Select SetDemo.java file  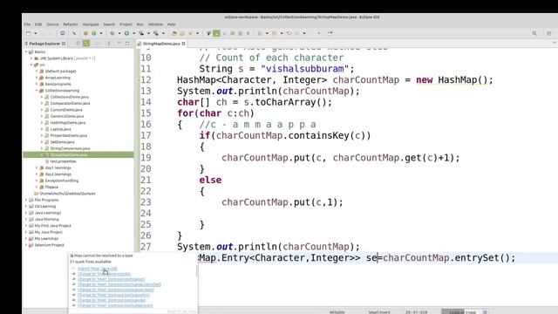[62, 141]
